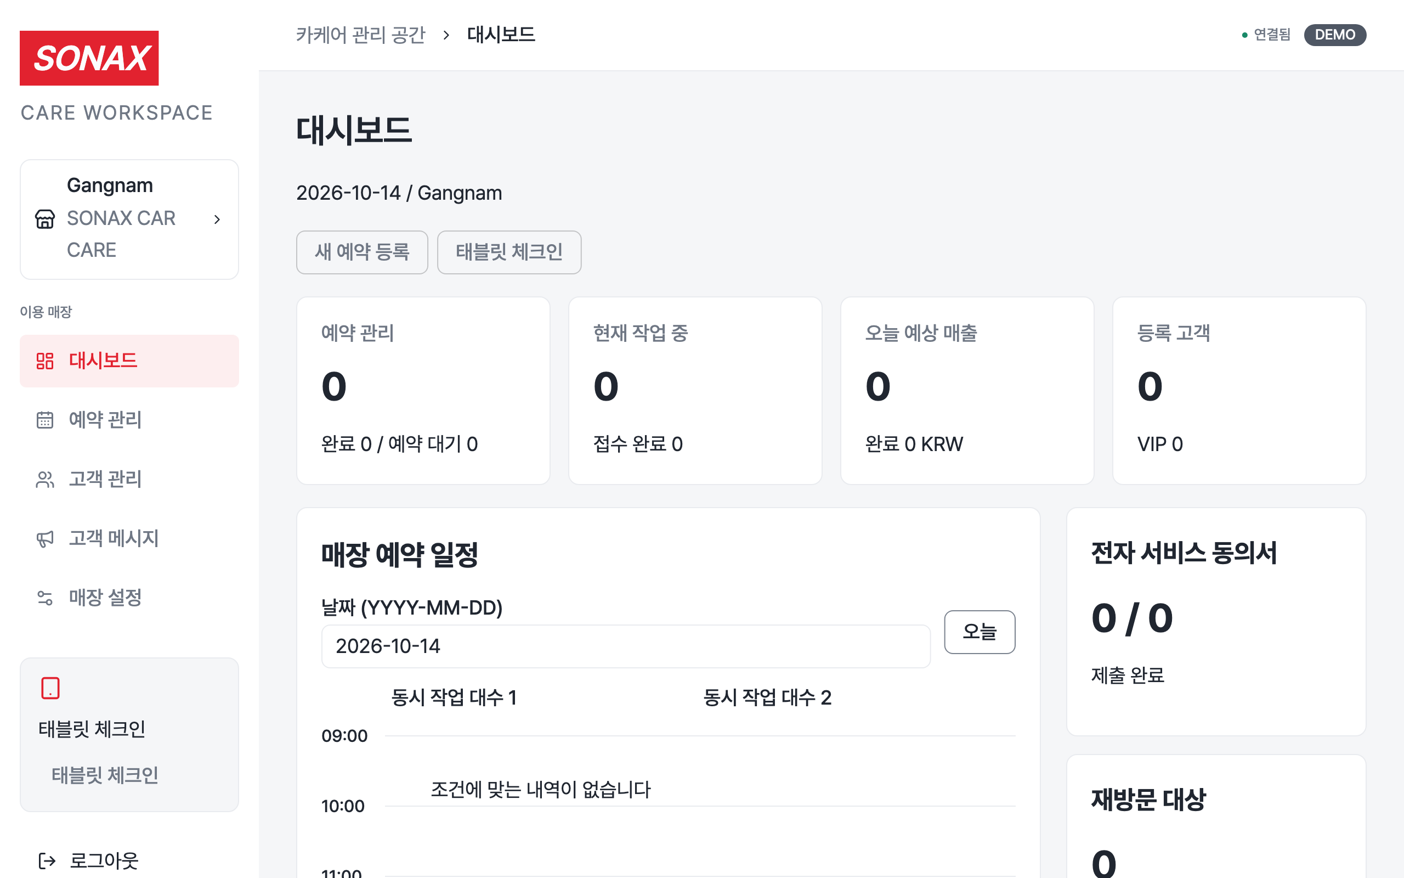This screenshot has width=1404, height=878.
Task: Click the calendar icon for 예약 관리
Action: 44,420
